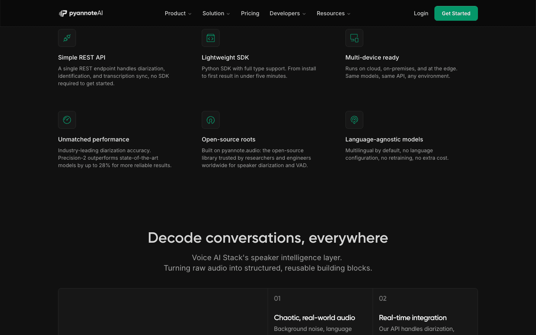
Task: Click the gauge icon above Unmatched performance
Action: pyautogui.click(x=67, y=120)
